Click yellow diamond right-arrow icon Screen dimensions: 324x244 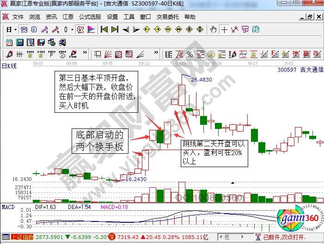[158, 29]
